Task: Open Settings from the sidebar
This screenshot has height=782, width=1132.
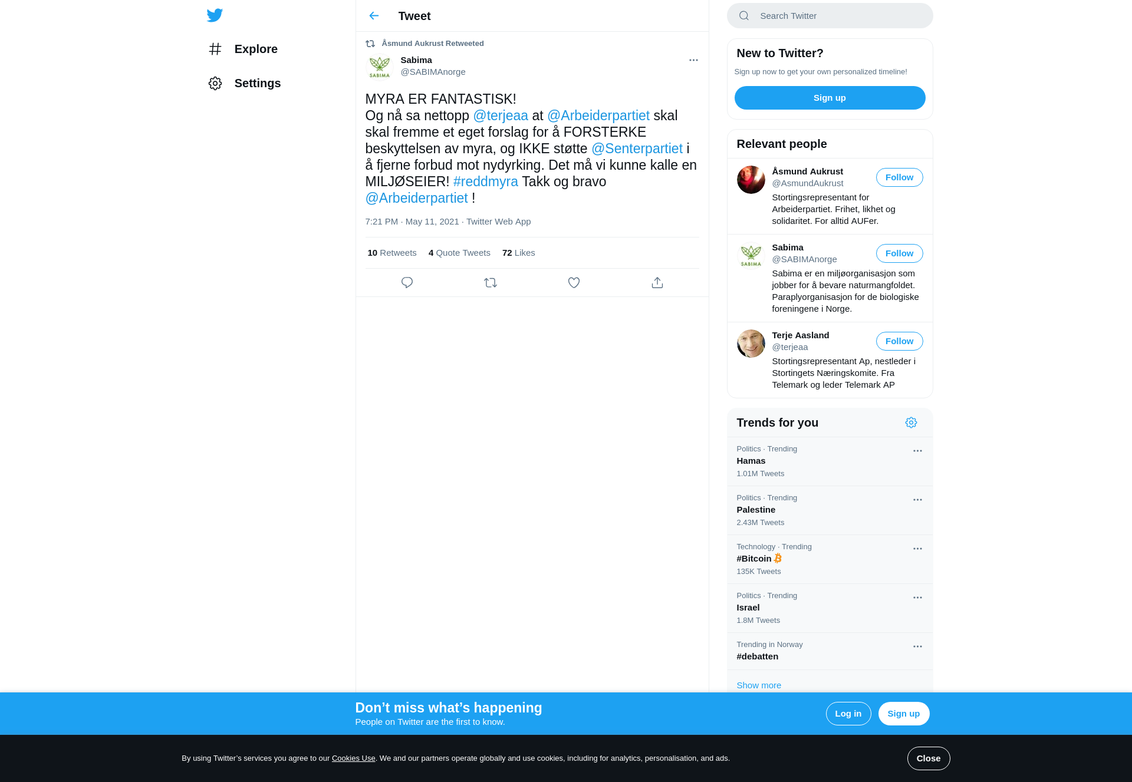Action: [245, 83]
